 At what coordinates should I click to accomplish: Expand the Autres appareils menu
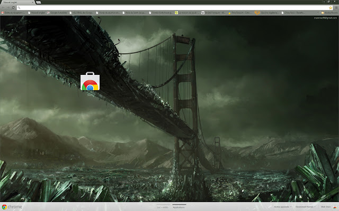click(283, 207)
